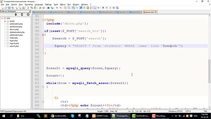Open the Encoding menu
Image resolution: width=211 pixels, height=119 pixels.
click(29, 4)
